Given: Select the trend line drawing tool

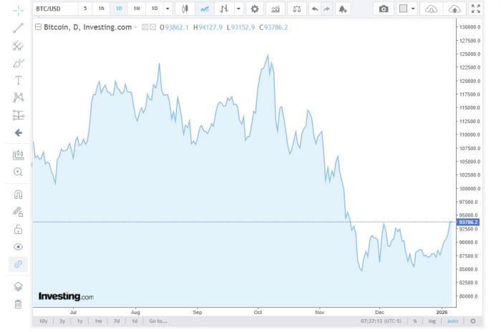Looking at the screenshot, I should click(19, 28).
